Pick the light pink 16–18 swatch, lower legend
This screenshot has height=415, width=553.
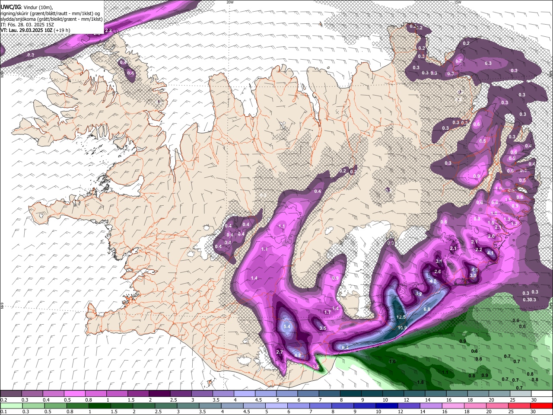click(452, 406)
